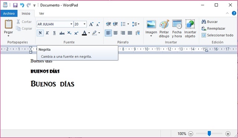Open bullet list style dropdown arrow

coord(128,24)
